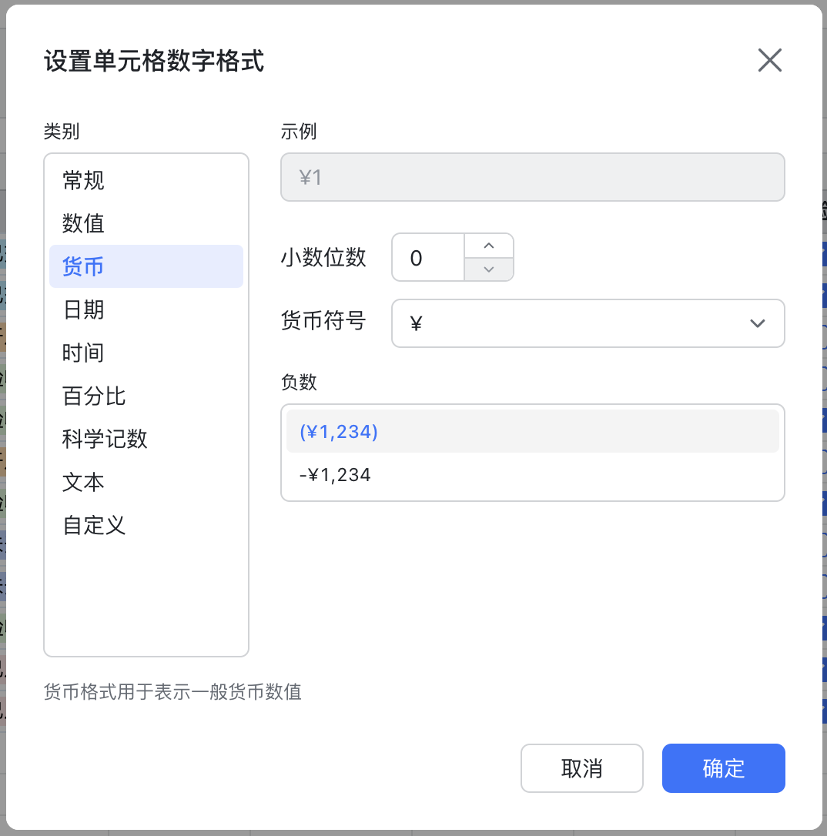Close the number format dialog
827x836 pixels.
[x=769, y=60]
